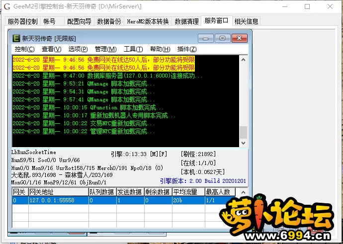Switch to the 服务器控制 tab
Viewport: 343px width, 244px height.
(23, 21)
